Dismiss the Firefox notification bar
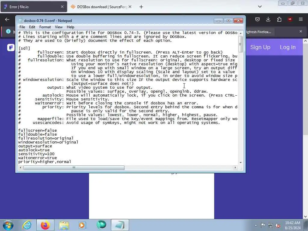Image resolution: width=308 pixels, height=231 pixels. coord(301,31)
